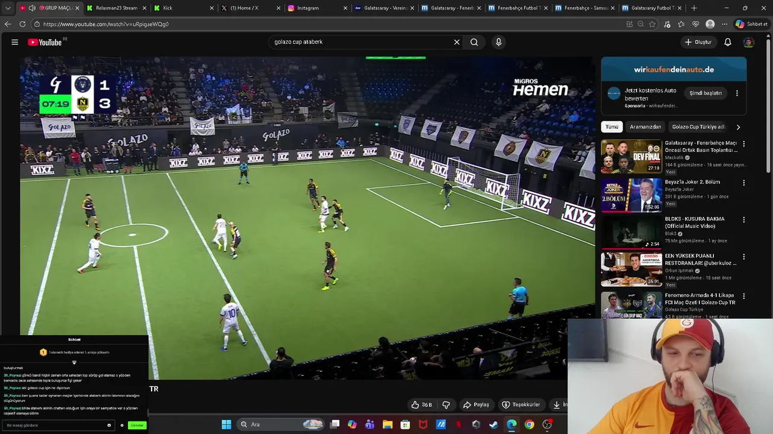The width and height of the screenshot is (773, 434).
Task: Open browser settings three-dot menu
Action: coord(724,24)
